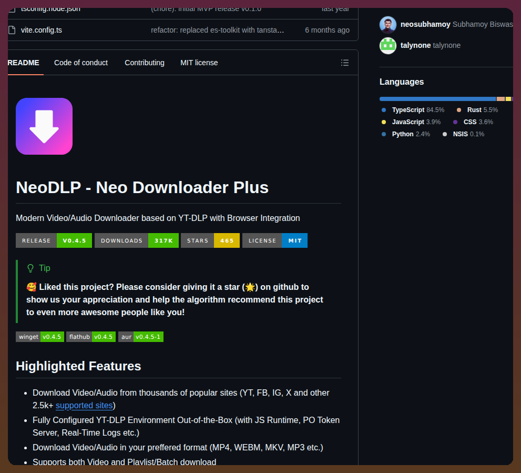Image resolution: width=521 pixels, height=473 pixels.
Task: Click the aur v0.4.5-1 badge
Action: (140, 337)
